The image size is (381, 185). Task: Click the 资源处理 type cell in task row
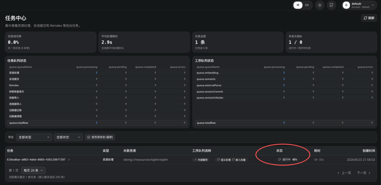pyautogui.click(x=108, y=160)
